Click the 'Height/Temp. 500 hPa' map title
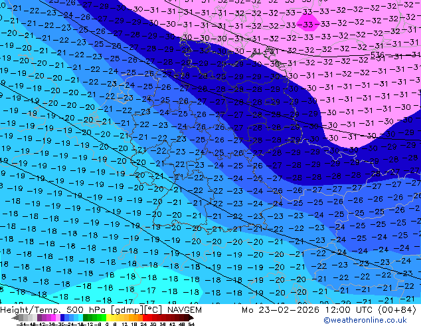The width and height of the screenshot is (421, 326). (x=52, y=310)
